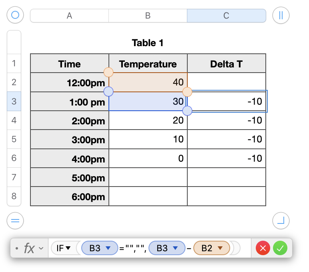Click the add-row handle at bottom left

15,220
